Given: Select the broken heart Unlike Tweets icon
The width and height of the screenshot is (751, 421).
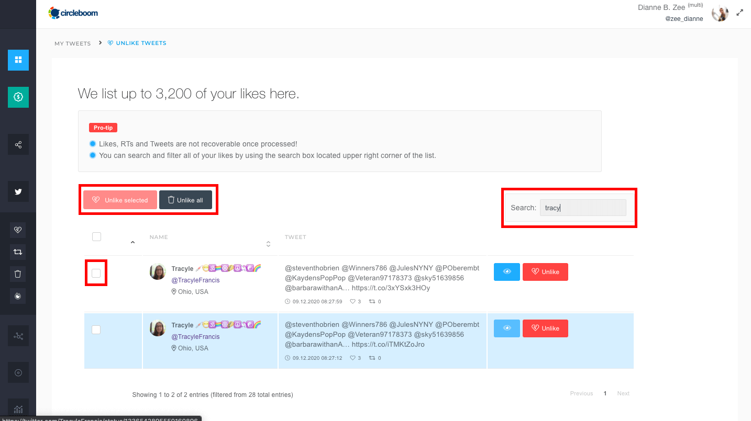Looking at the screenshot, I should coord(18,230).
